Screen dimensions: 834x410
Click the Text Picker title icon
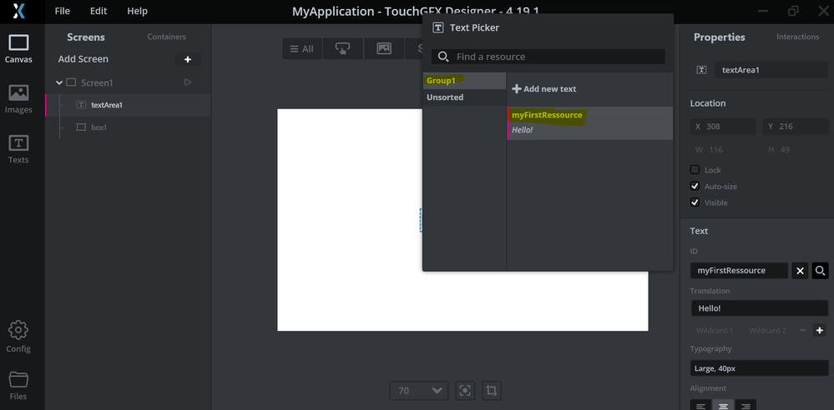pos(438,27)
